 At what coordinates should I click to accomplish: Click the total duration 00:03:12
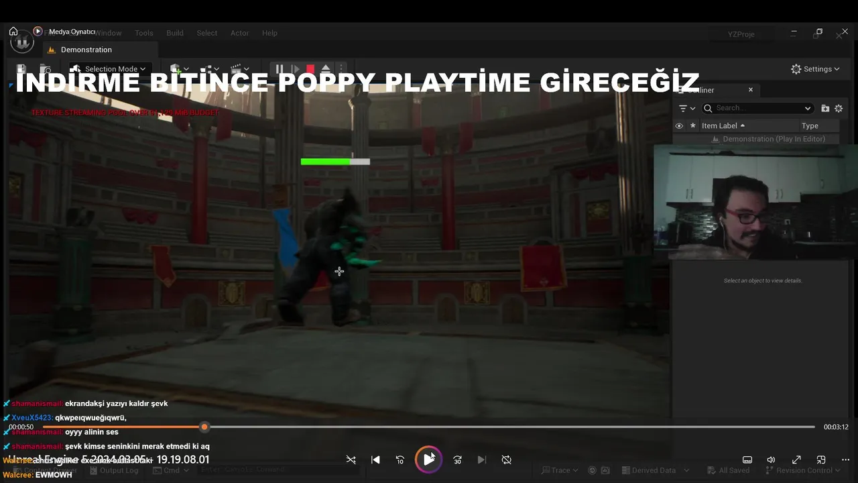(x=836, y=427)
